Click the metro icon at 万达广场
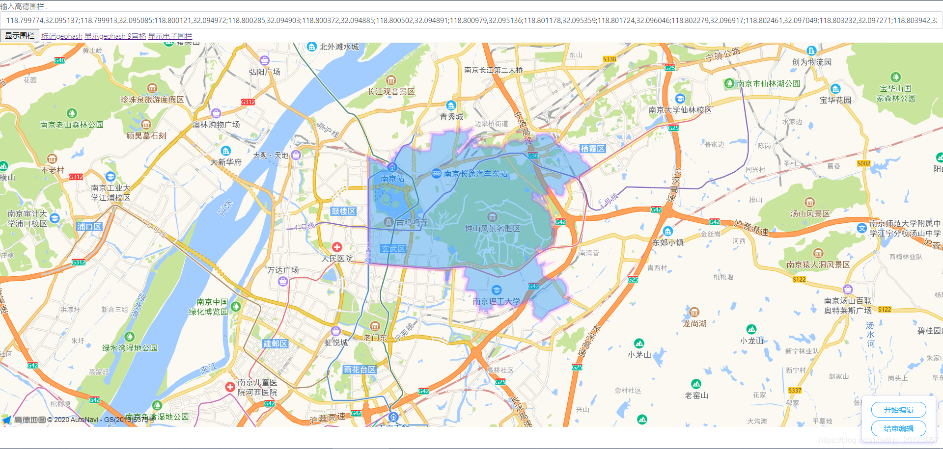 [x=282, y=281]
